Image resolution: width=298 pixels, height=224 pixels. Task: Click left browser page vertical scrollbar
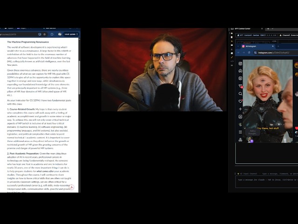coord(79,77)
